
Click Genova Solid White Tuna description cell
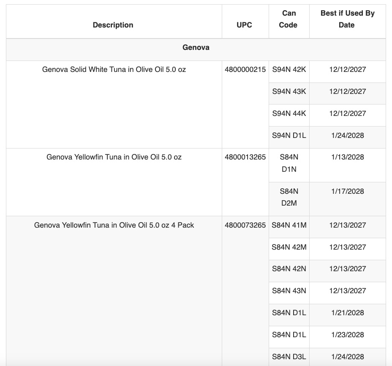(114, 69)
